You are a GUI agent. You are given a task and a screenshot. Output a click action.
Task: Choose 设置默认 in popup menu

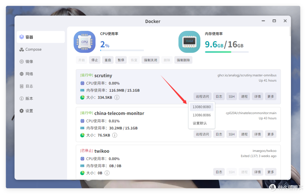point(202,123)
